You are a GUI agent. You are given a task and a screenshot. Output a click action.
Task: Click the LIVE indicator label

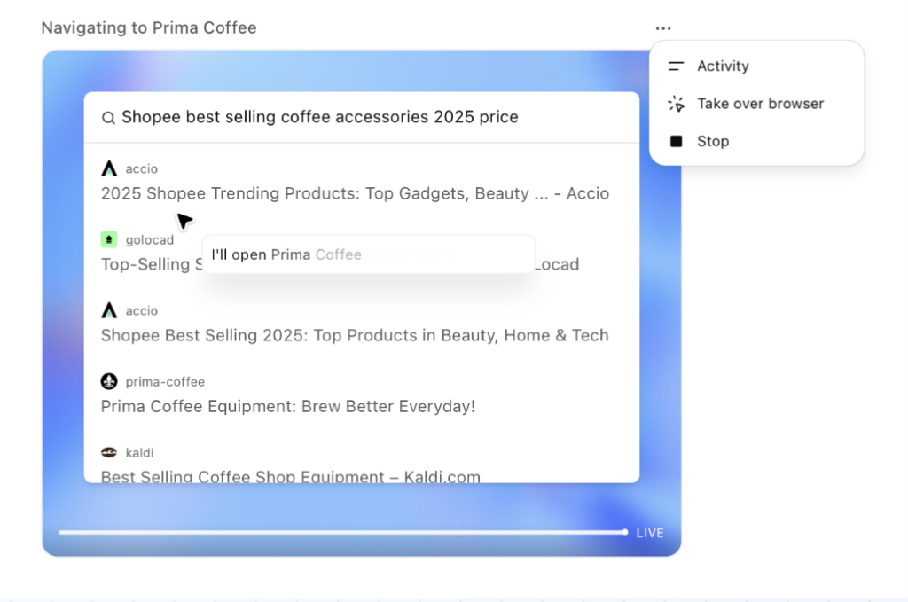pyautogui.click(x=650, y=533)
